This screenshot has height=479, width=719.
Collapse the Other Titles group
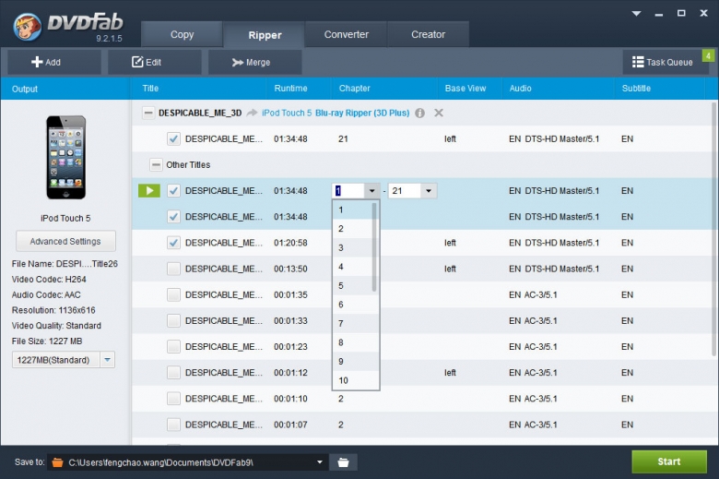(x=155, y=165)
